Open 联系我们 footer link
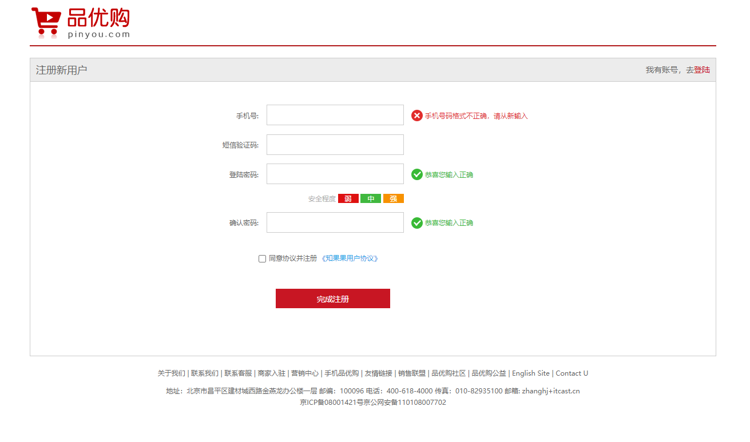The image size is (750, 442). [x=205, y=373]
